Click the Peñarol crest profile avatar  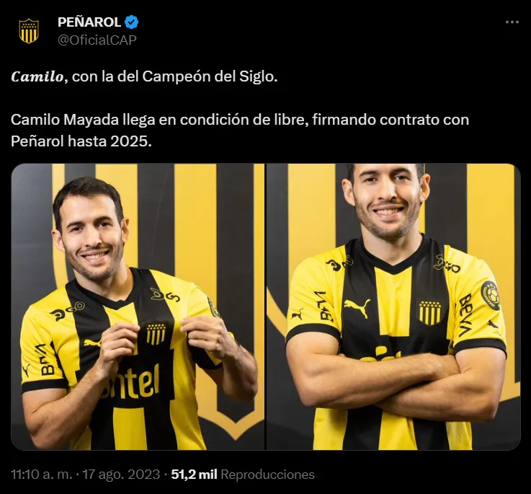pyautogui.click(x=29, y=31)
